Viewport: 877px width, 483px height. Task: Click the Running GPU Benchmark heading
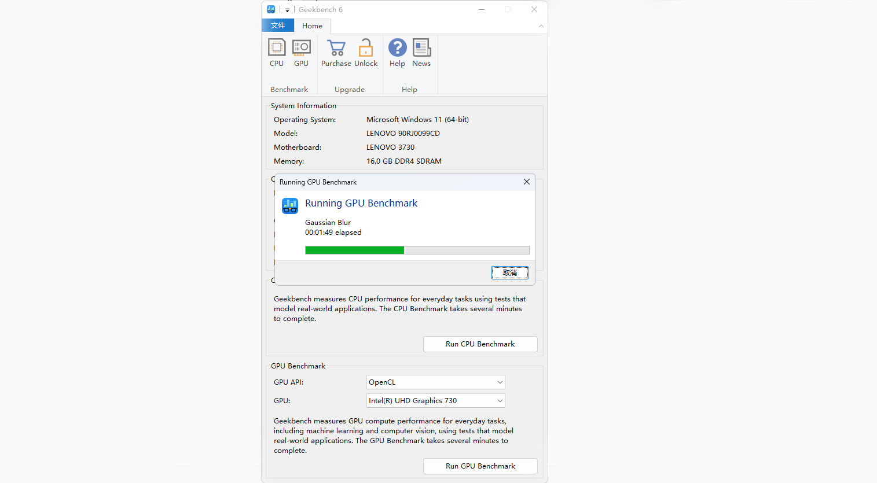(361, 203)
